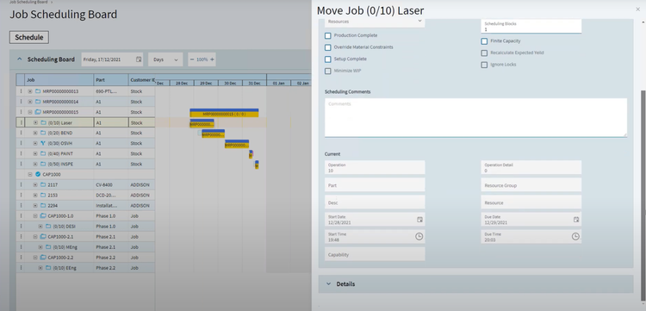
Task: Open Due Time clock icon
Action: click(x=575, y=236)
